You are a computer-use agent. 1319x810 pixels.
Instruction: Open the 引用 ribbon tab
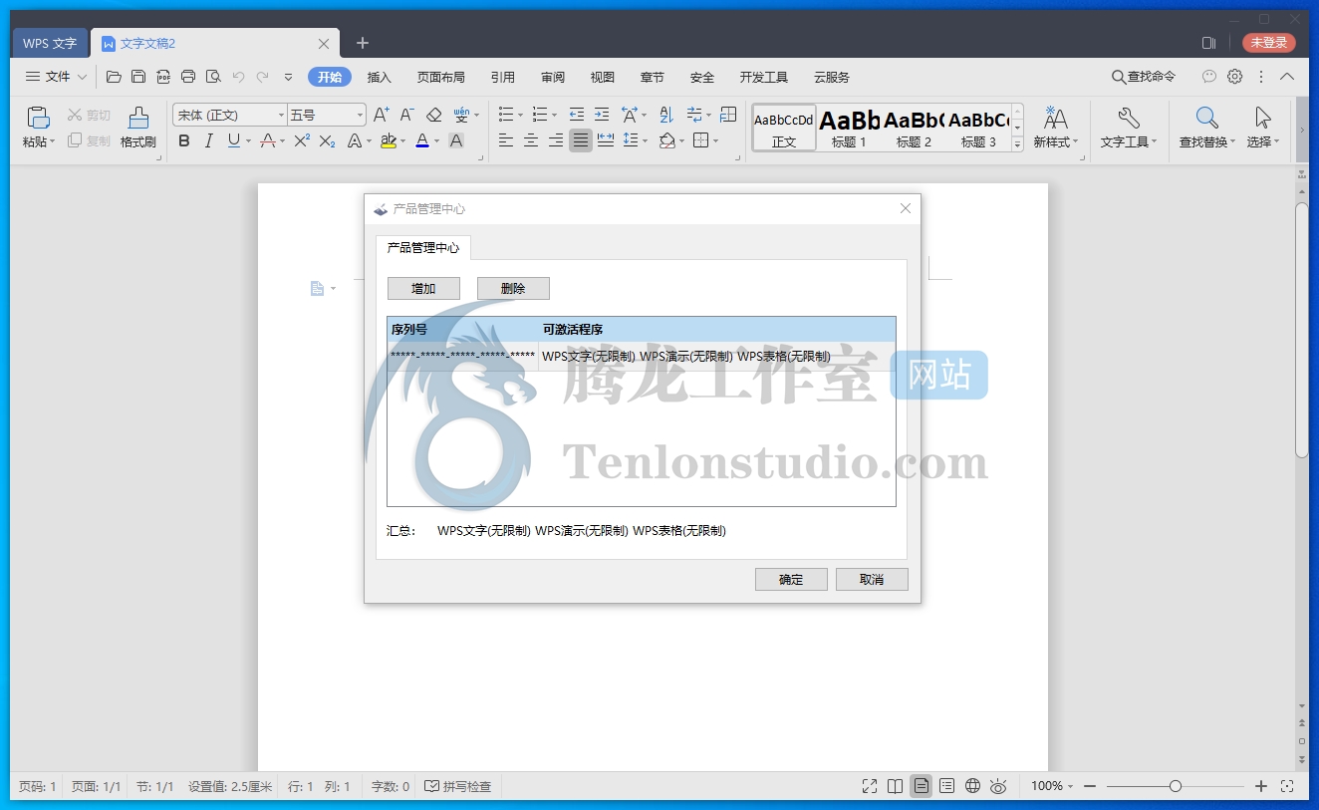[x=502, y=77]
